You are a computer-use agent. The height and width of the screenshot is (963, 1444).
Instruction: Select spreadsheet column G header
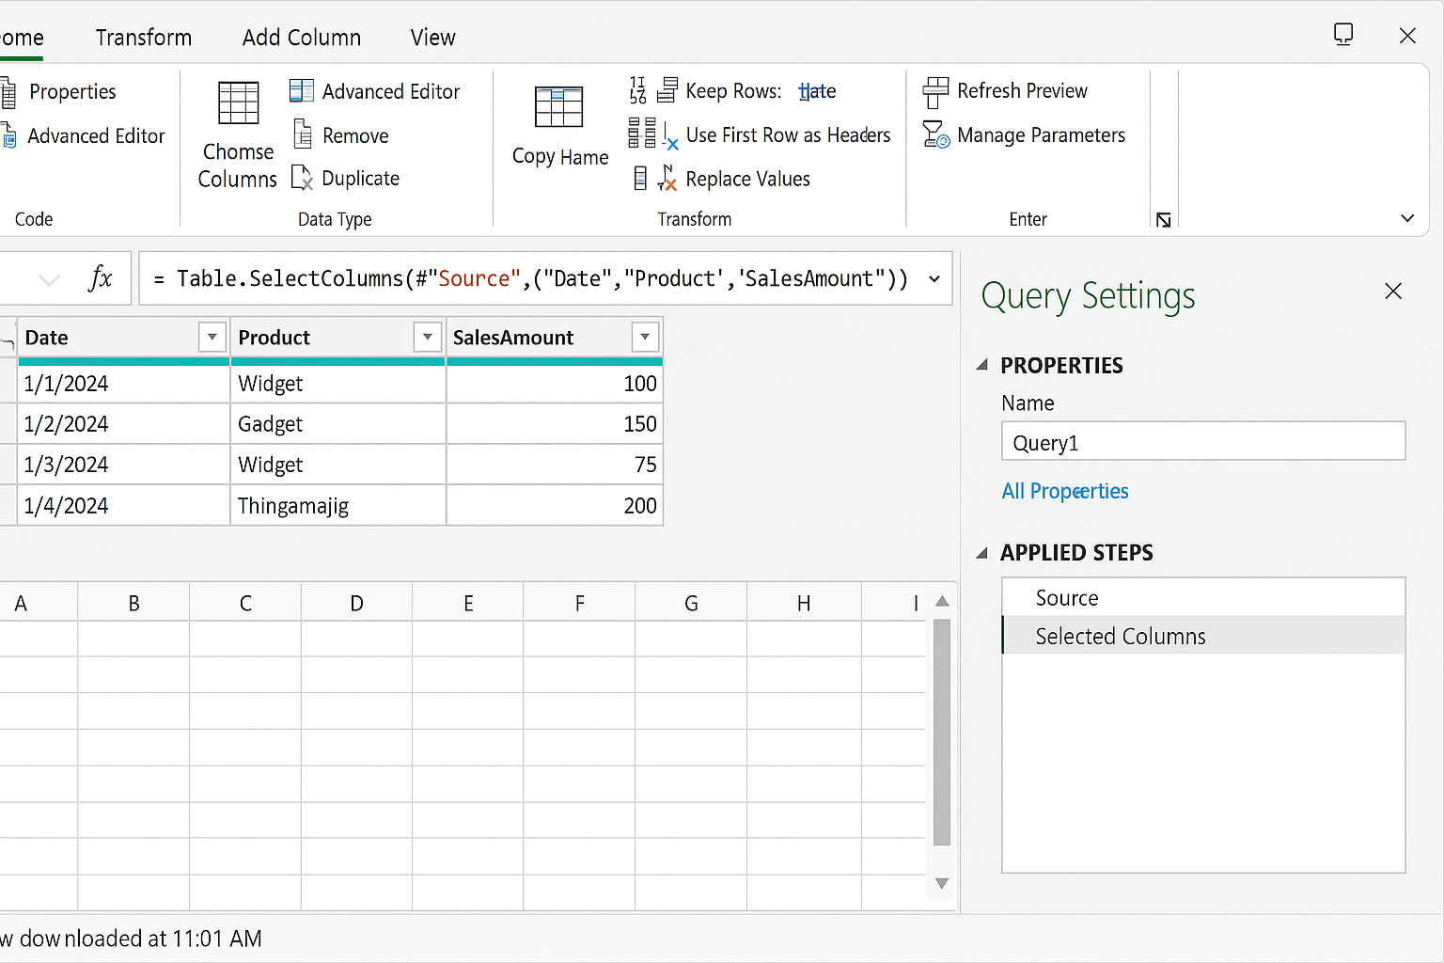tap(691, 603)
